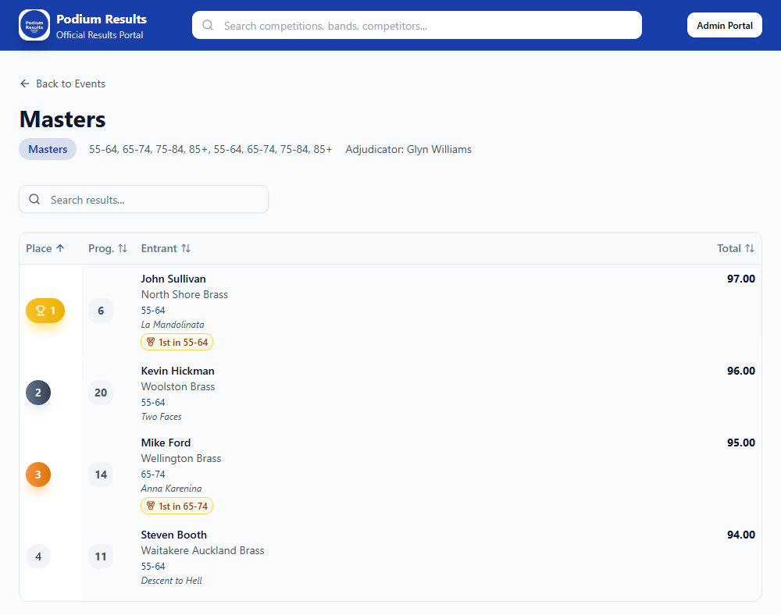The width and height of the screenshot is (781, 615).
Task: Click Woolston Brass band name
Action: (178, 386)
